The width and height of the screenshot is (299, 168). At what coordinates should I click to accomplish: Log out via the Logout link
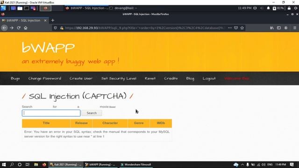click(x=209, y=78)
